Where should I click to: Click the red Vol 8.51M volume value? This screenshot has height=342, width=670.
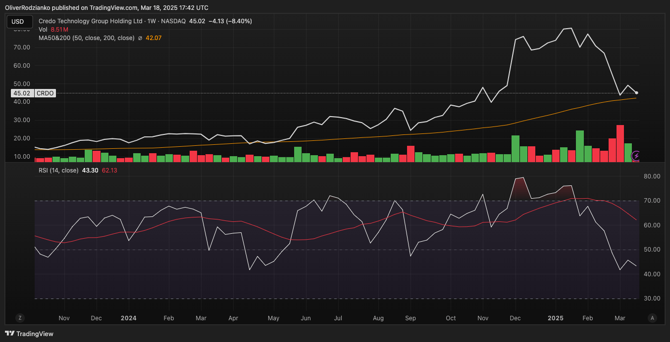point(58,29)
